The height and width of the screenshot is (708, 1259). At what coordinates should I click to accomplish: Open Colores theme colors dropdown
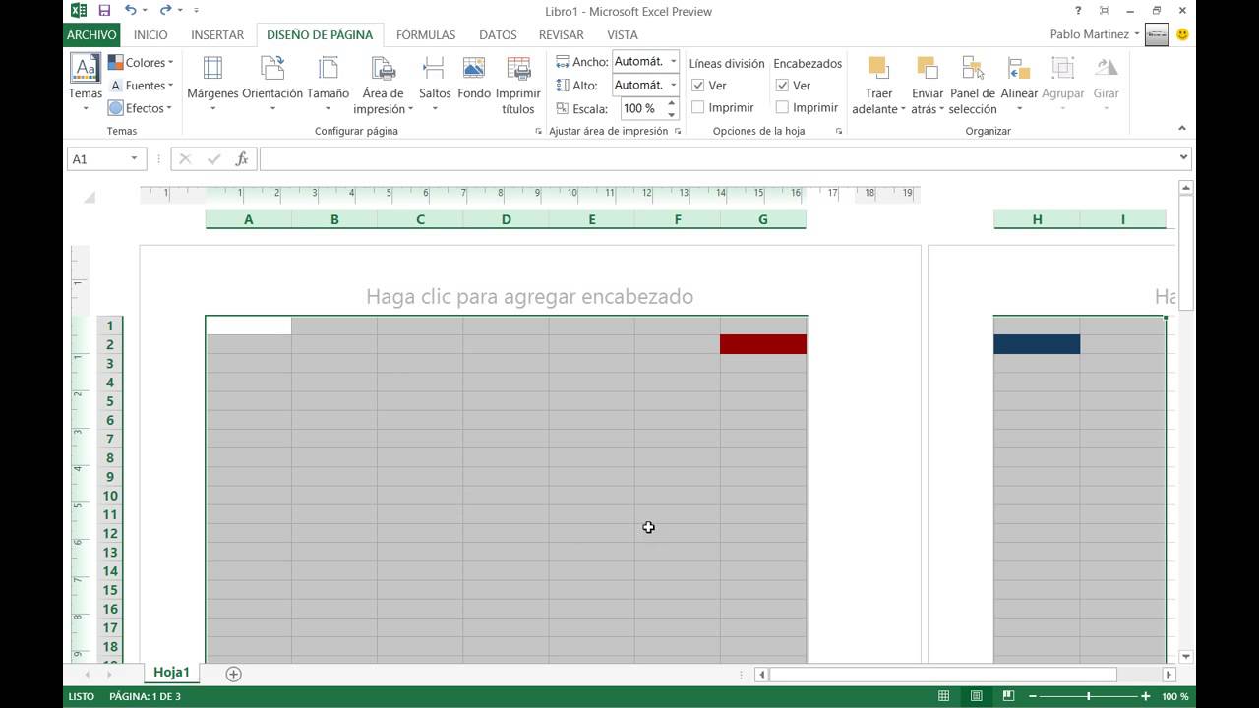(141, 62)
